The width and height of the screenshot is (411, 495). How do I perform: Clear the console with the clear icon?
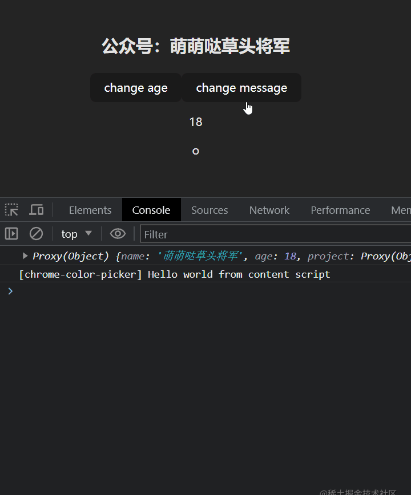(36, 234)
